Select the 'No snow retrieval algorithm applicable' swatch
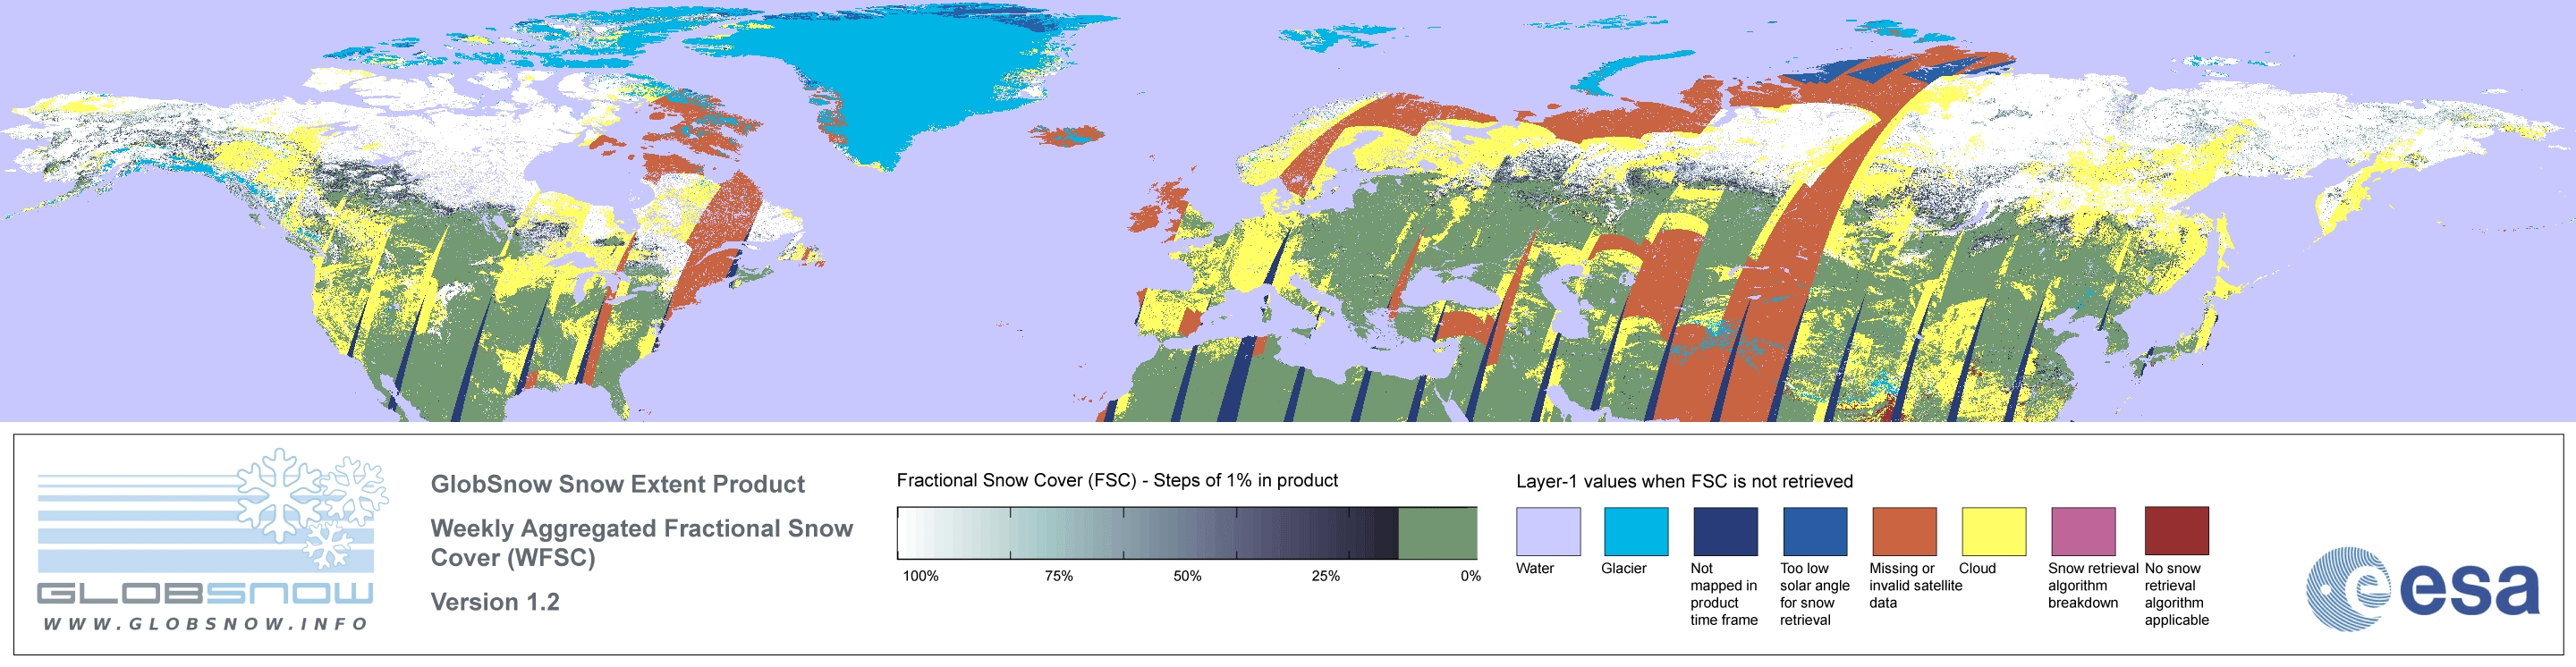This screenshot has width=2576, height=667. [x=2176, y=531]
